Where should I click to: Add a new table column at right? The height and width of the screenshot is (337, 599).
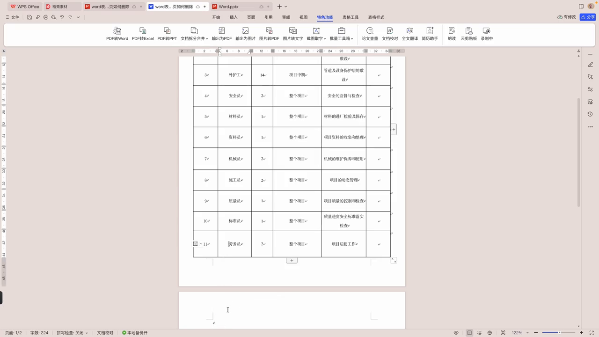(x=394, y=129)
